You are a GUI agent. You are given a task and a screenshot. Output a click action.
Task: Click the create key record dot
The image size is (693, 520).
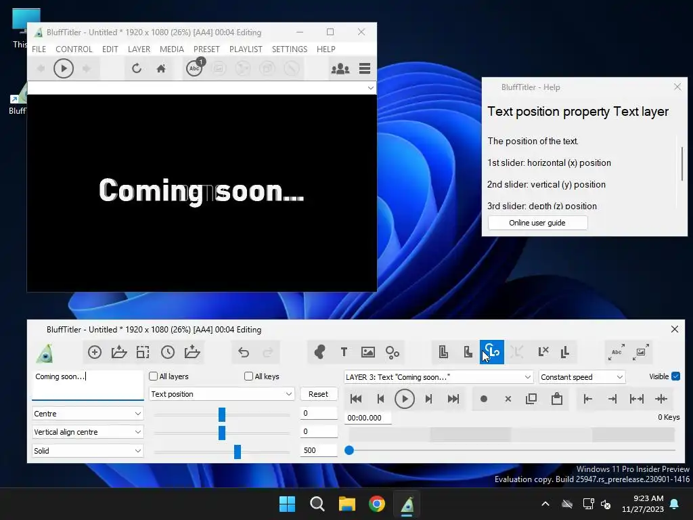click(x=483, y=399)
